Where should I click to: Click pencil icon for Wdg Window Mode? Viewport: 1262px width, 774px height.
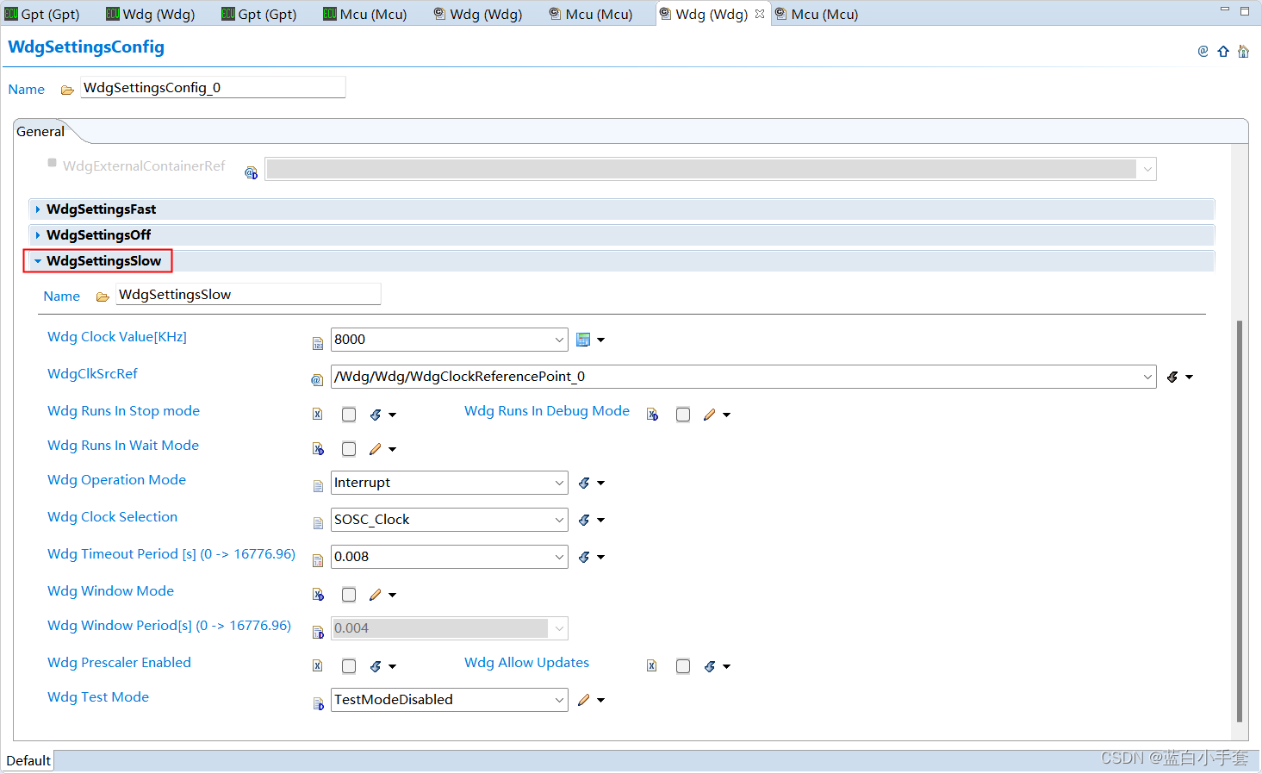point(376,595)
